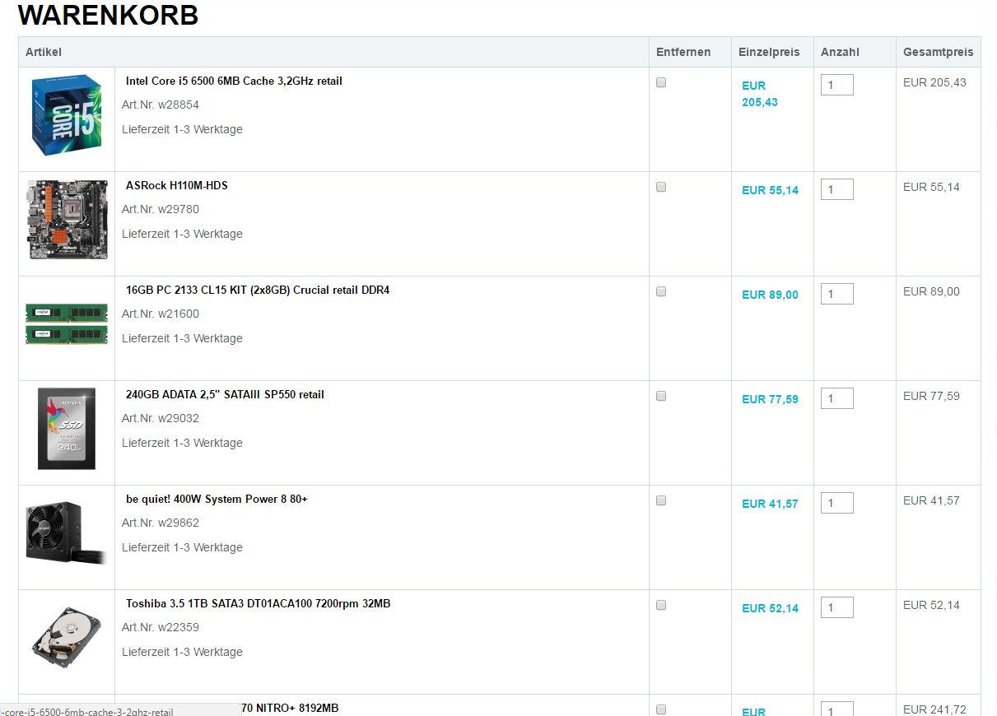The height and width of the screenshot is (716, 997).
Task: Open 16GB PC 2133 Crucial DDR4 link
Action: coord(258,291)
